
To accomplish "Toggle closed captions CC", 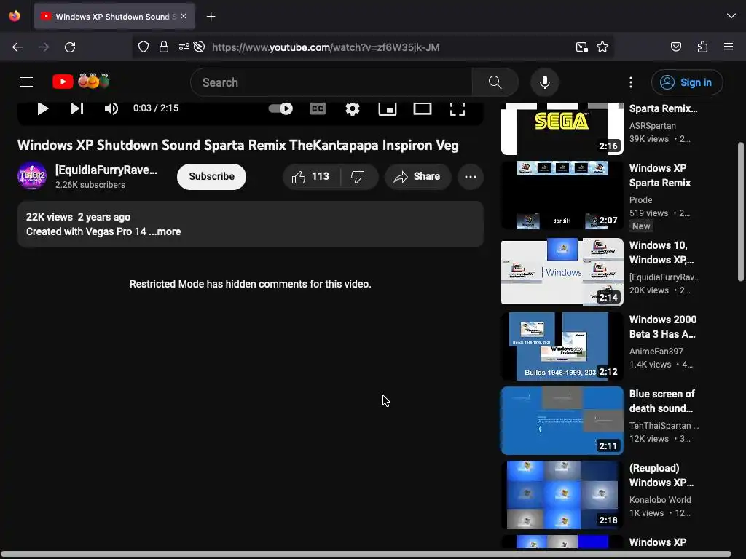I will coord(318,109).
